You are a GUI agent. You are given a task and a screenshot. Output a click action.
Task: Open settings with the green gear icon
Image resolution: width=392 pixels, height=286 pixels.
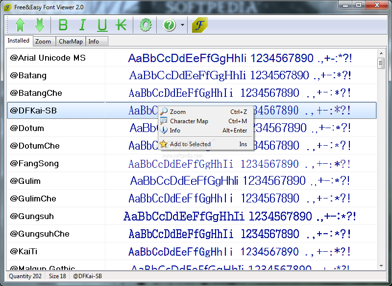[x=146, y=25]
